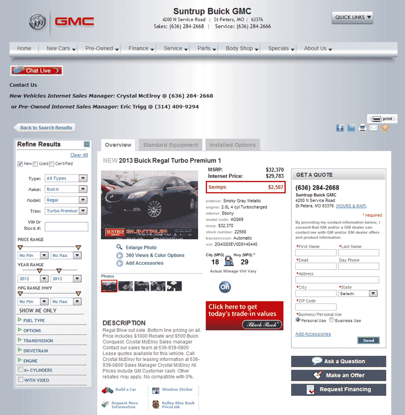Click Make an Offer button
The width and height of the screenshot is (405, 415).
point(338,375)
